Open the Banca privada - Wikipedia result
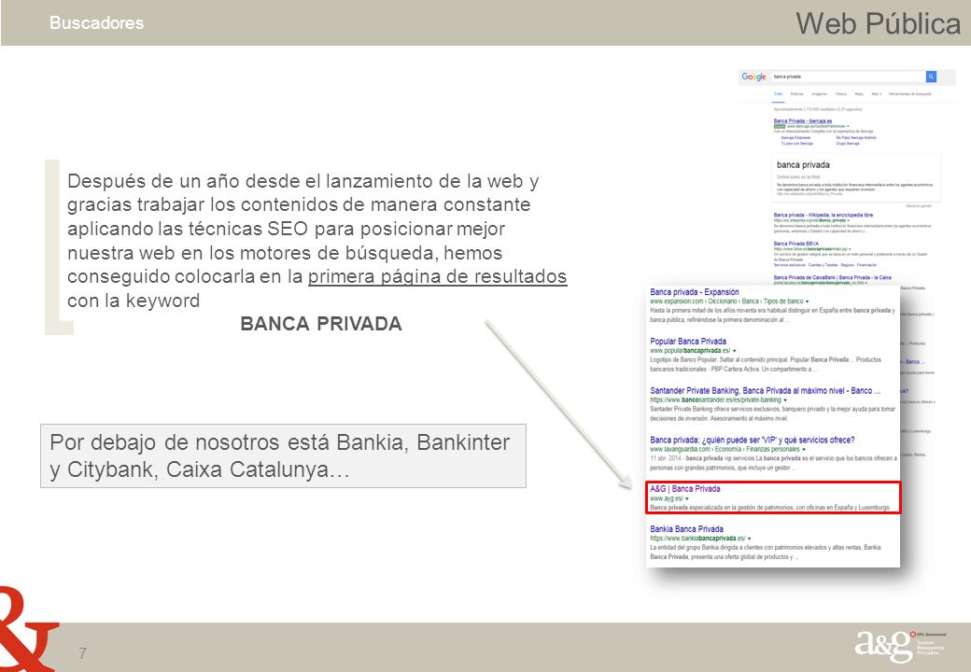 tap(823, 215)
